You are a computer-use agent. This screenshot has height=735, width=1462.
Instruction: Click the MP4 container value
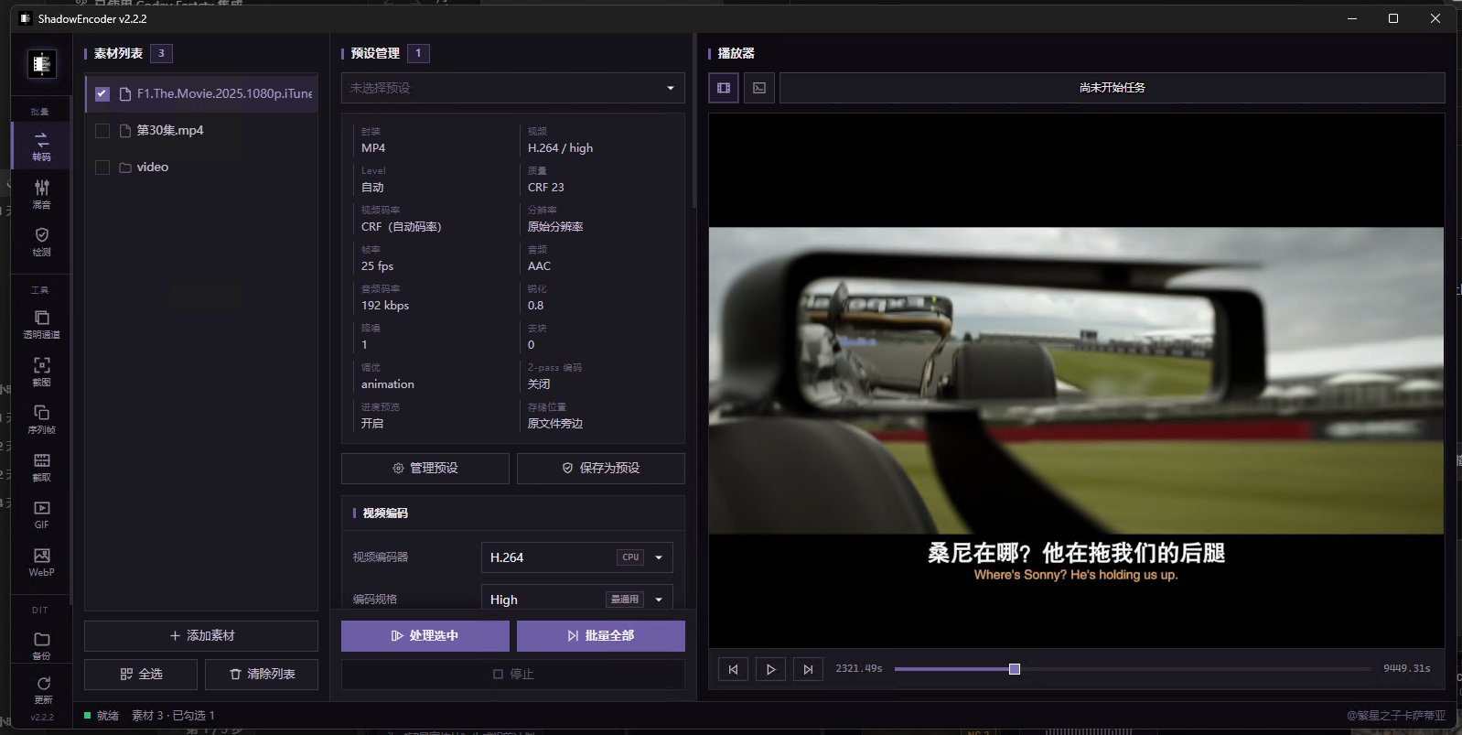[373, 147]
